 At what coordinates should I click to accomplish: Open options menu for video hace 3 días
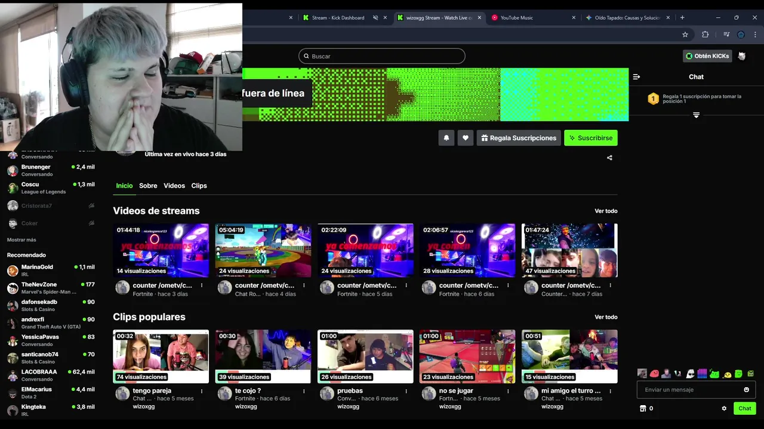[x=202, y=285]
